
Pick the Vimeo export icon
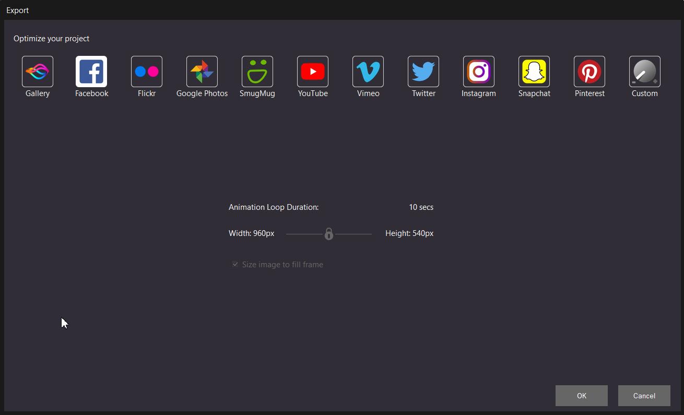368,72
